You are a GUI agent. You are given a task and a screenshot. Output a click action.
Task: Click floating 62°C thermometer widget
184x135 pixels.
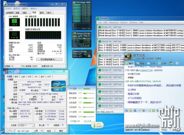(x=97, y=125)
